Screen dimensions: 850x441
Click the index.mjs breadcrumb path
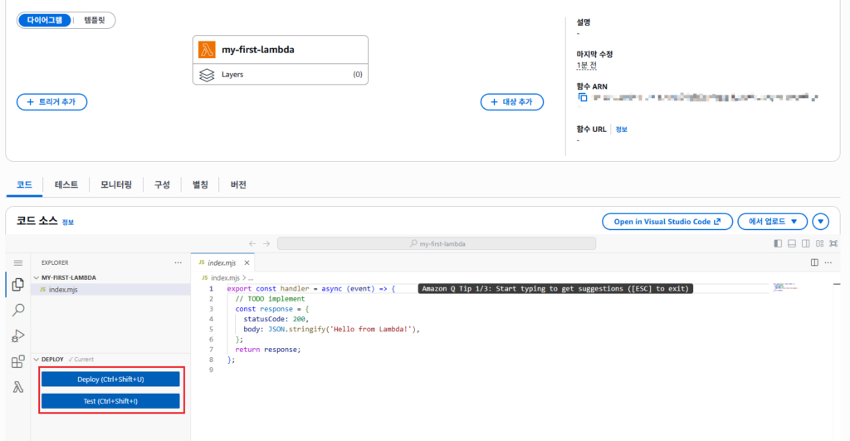tap(225, 277)
